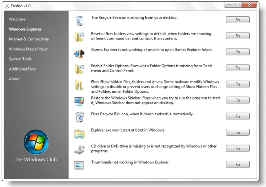This screenshot has height=187, width=266.
Task: Go to System Tools section
Action: pos(20,59)
